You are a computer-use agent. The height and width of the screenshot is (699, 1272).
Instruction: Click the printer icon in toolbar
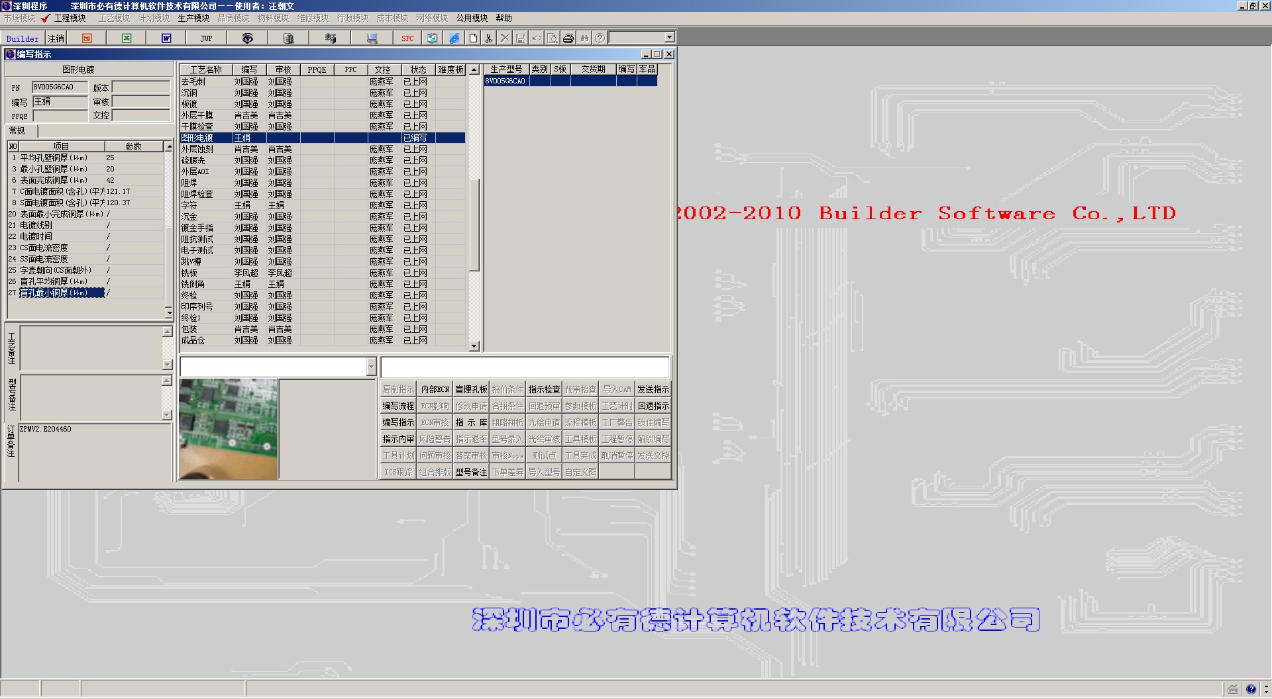pyautogui.click(x=568, y=38)
